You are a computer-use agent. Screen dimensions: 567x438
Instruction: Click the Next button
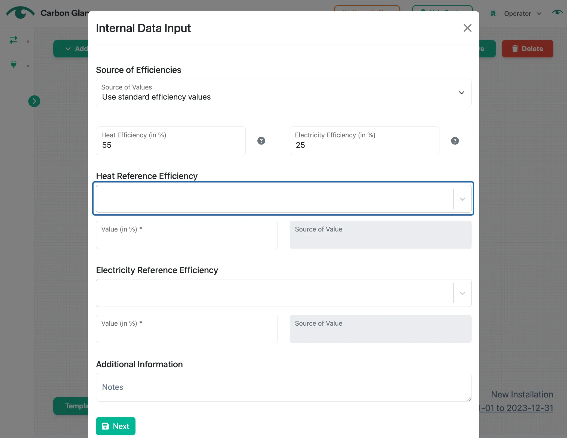coord(116,426)
